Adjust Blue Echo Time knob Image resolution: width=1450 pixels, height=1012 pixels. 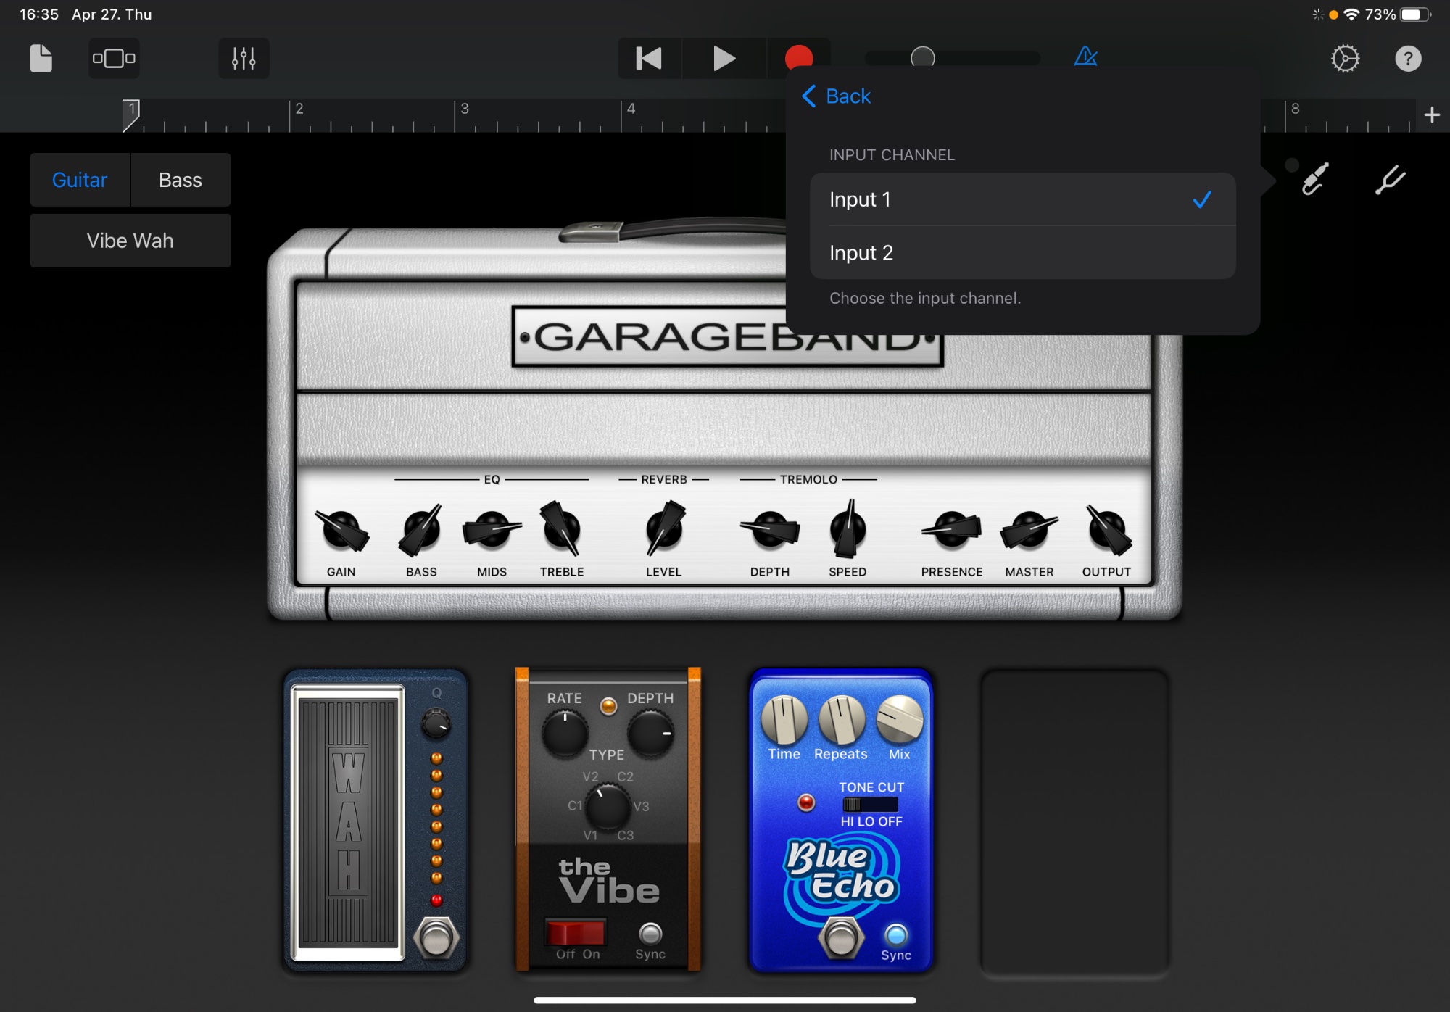tap(784, 719)
